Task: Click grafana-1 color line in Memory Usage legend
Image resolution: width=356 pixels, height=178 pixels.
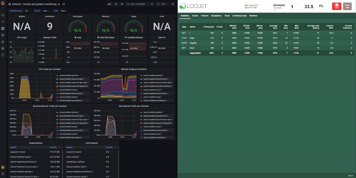Action: [x=142, y=75]
